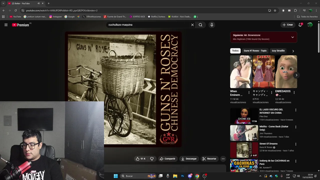The image size is (320, 180).
Task: Mute the tab audio speaker icon
Action: [x=38, y=3]
